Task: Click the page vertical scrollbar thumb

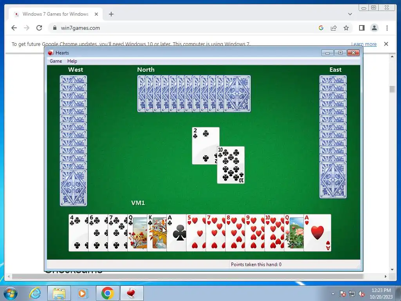Action: [392, 89]
